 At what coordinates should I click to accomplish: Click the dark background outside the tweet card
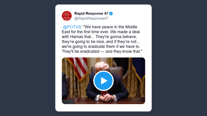[x=26, y=58]
